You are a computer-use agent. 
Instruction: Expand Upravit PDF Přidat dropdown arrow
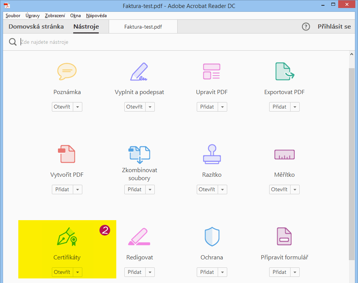pyautogui.click(x=222, y=107)
